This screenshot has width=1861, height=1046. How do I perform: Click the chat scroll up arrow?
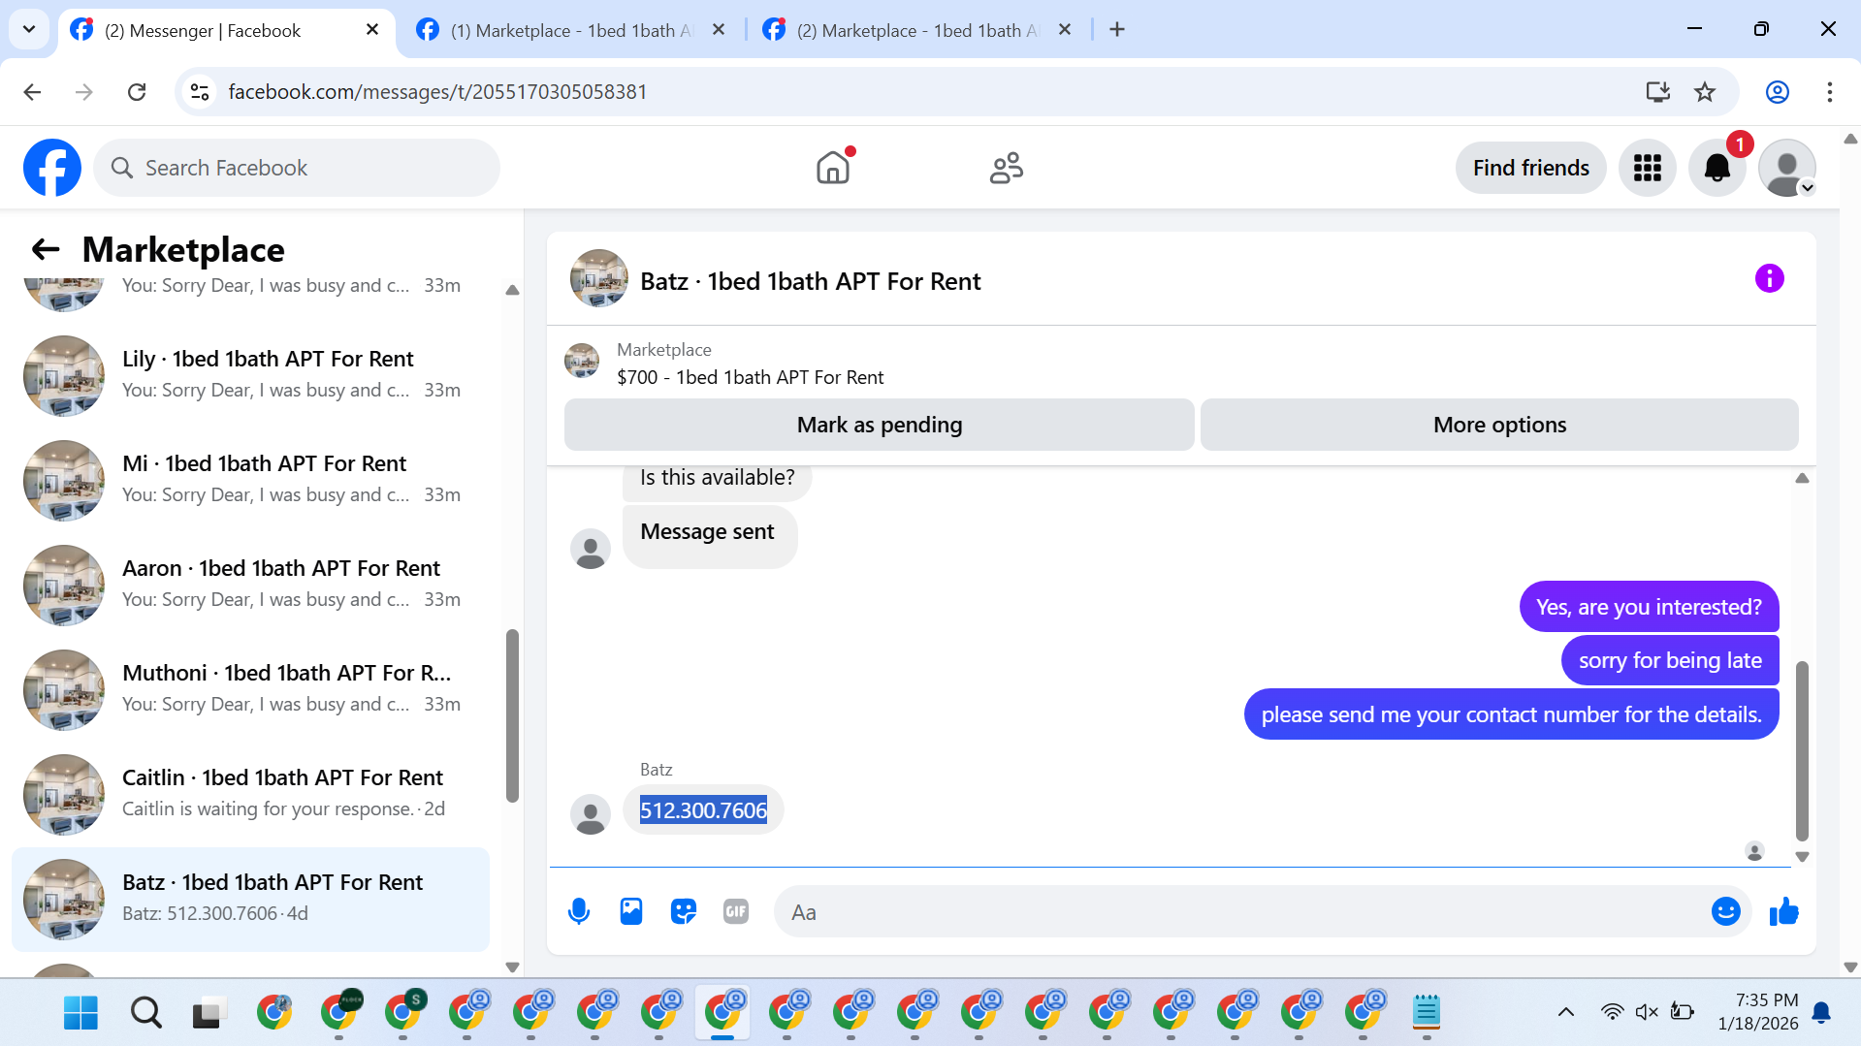pyautogui.click(x=1802, y=478)
